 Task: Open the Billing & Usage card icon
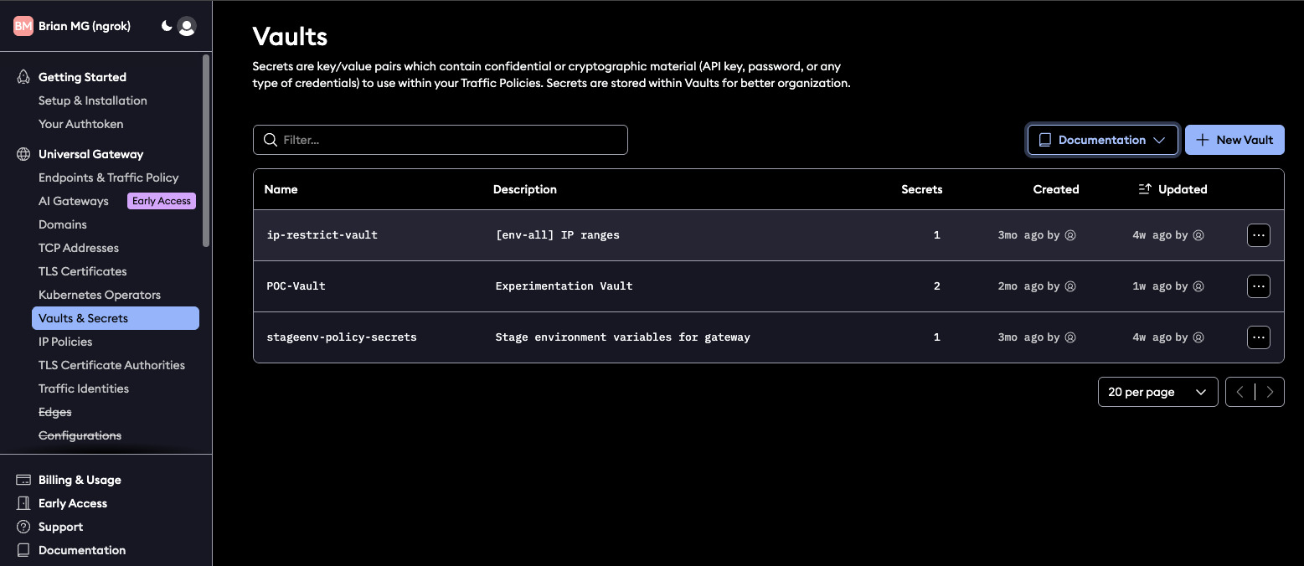[22, 479]
